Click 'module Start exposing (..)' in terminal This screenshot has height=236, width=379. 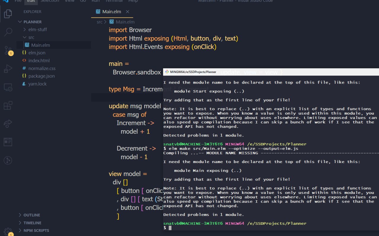click(209, 91)
